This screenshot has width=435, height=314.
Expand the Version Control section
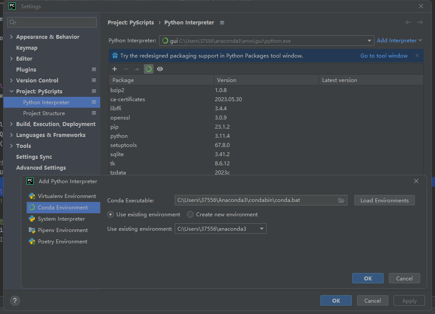(11, 80)
